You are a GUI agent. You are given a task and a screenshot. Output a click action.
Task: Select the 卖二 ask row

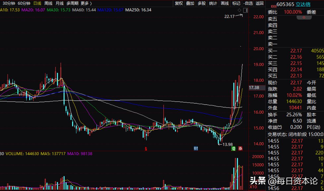295,38
